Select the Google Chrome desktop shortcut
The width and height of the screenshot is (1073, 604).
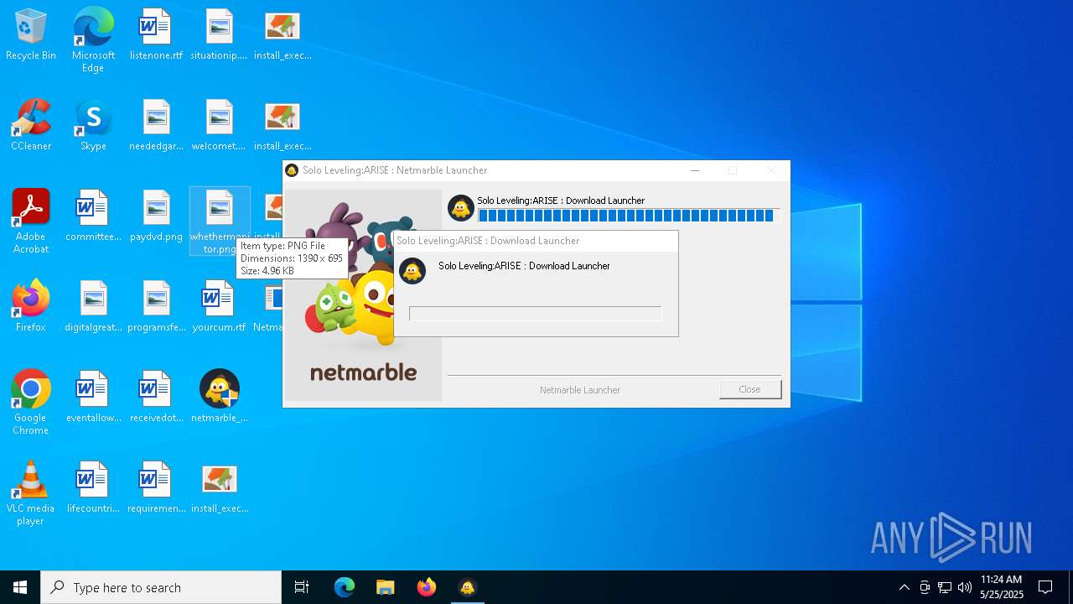click(x=31, y=403)
